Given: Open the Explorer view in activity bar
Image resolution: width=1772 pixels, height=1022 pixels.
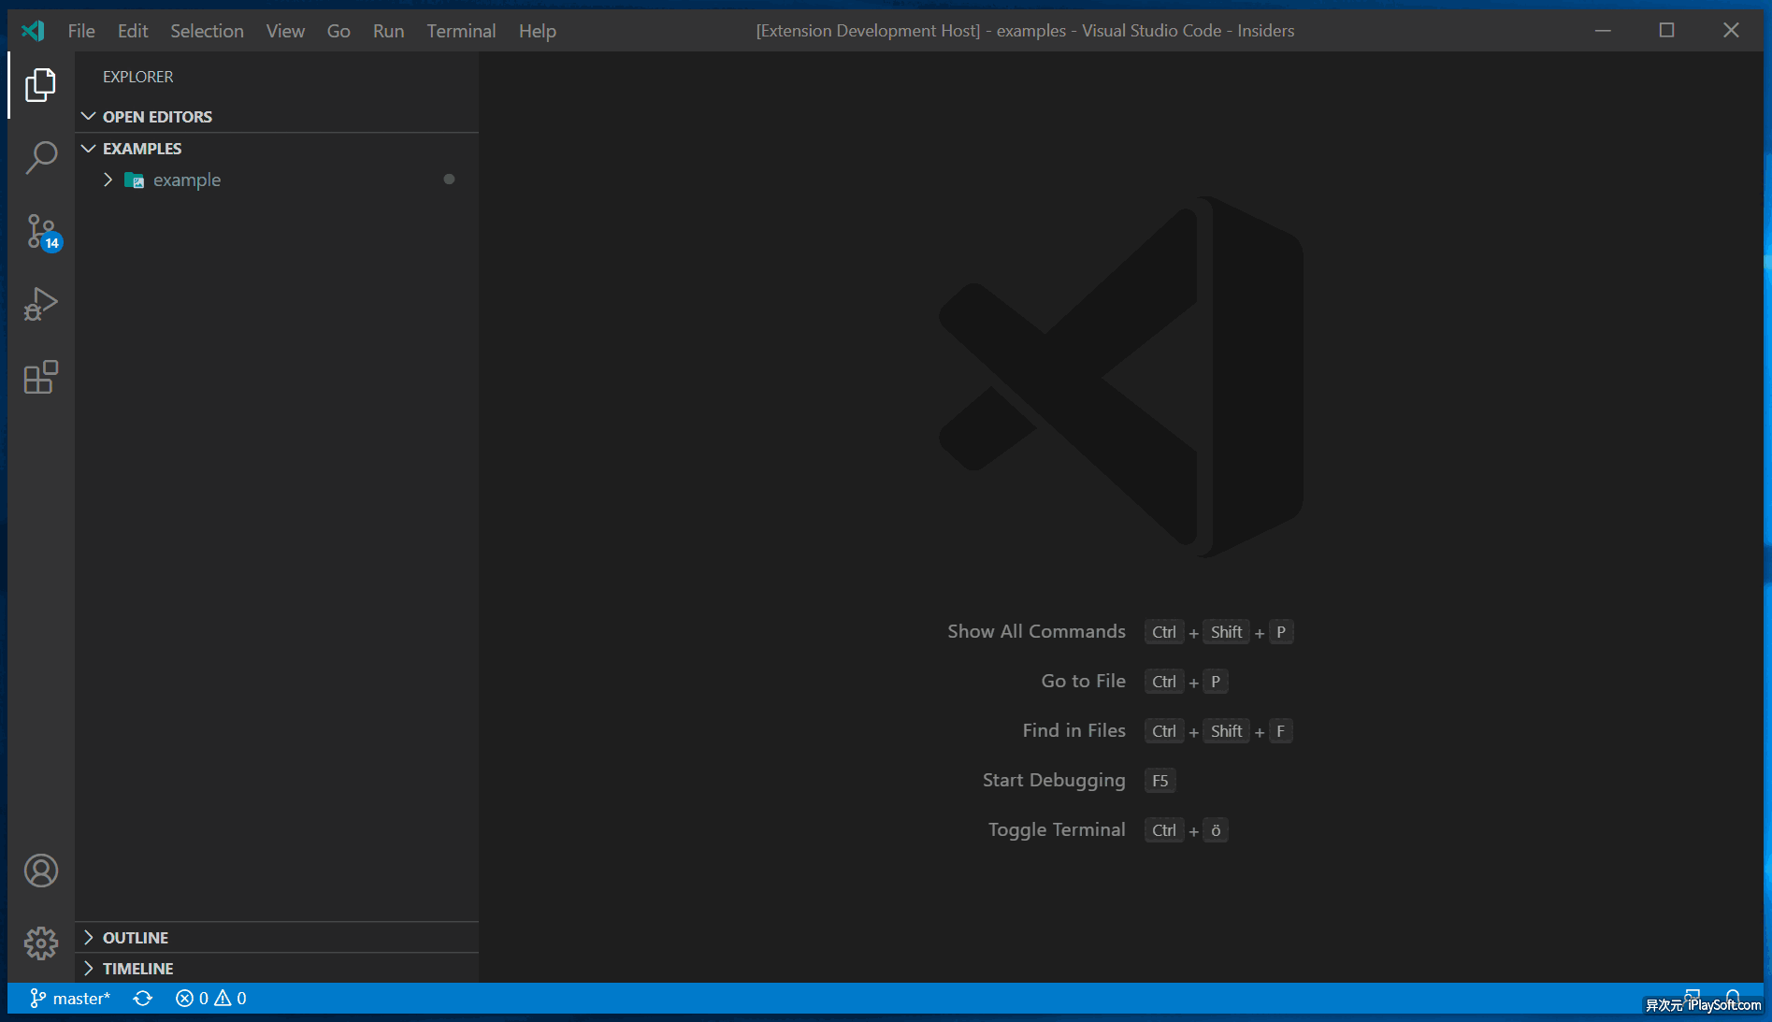Looking at the screenshot, I should coord(40,85).
